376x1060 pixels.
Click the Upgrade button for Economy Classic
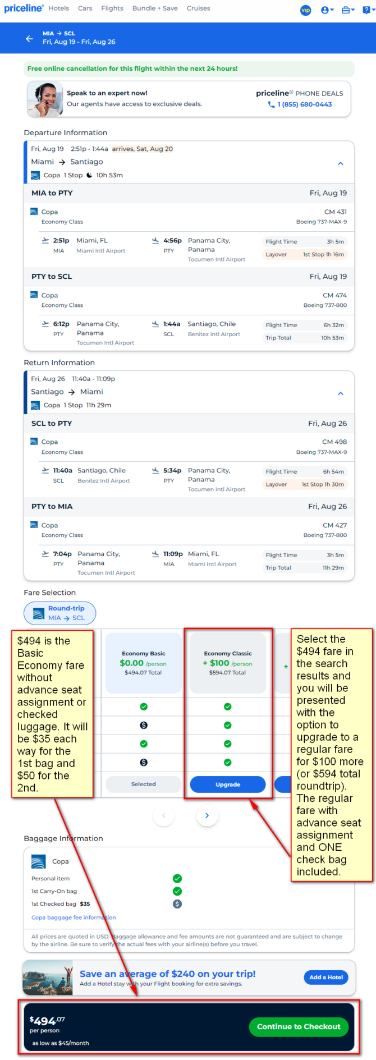[x=228, y=784]
